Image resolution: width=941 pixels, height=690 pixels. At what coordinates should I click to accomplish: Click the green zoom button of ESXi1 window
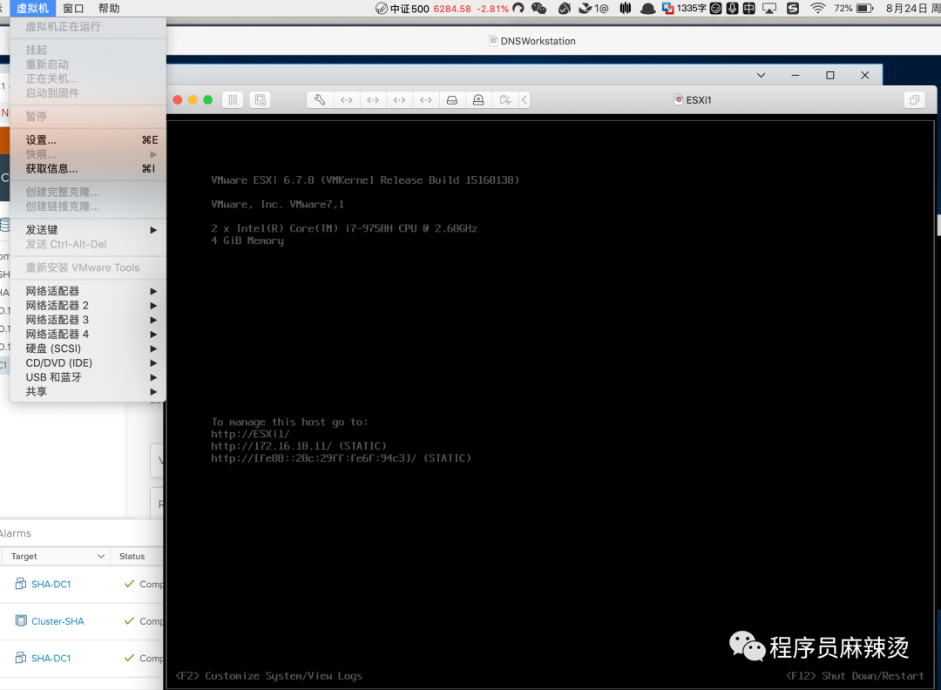coord(207,100)
